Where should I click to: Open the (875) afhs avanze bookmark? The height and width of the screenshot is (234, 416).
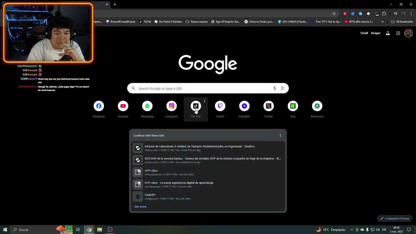click(359, 22)
